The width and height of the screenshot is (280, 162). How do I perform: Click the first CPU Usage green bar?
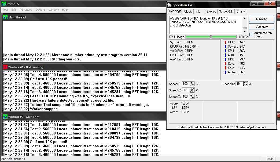point(198,37)
